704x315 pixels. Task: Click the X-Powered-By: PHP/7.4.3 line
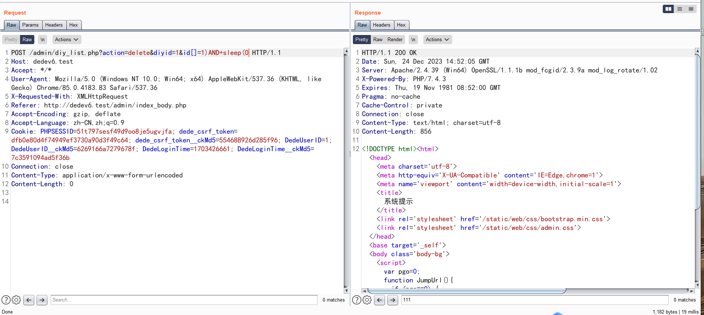point(404,79)
